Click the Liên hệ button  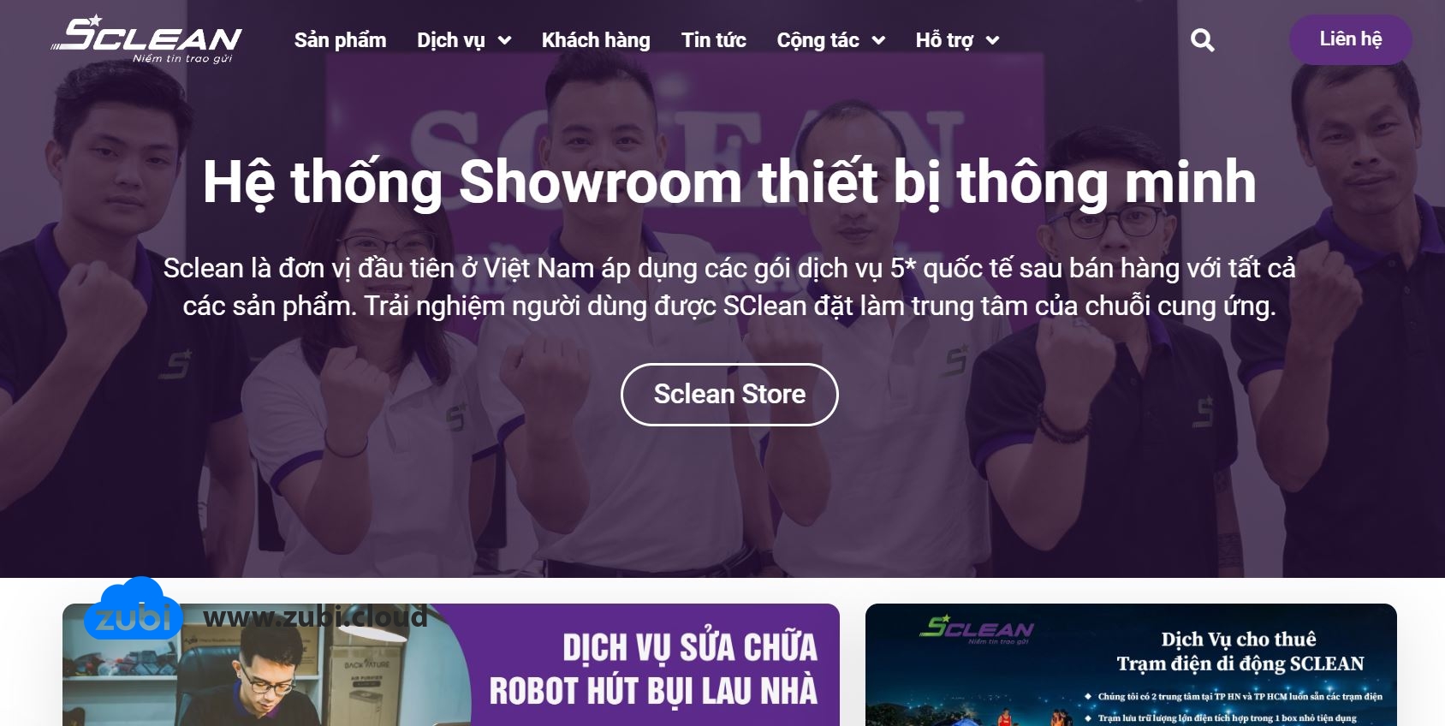(1351, 39)
